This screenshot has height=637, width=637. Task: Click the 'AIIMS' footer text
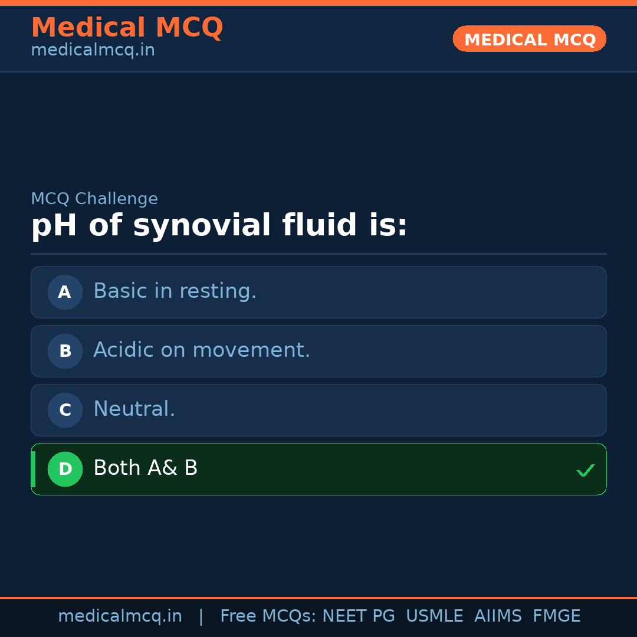click(x=498, y=616)
